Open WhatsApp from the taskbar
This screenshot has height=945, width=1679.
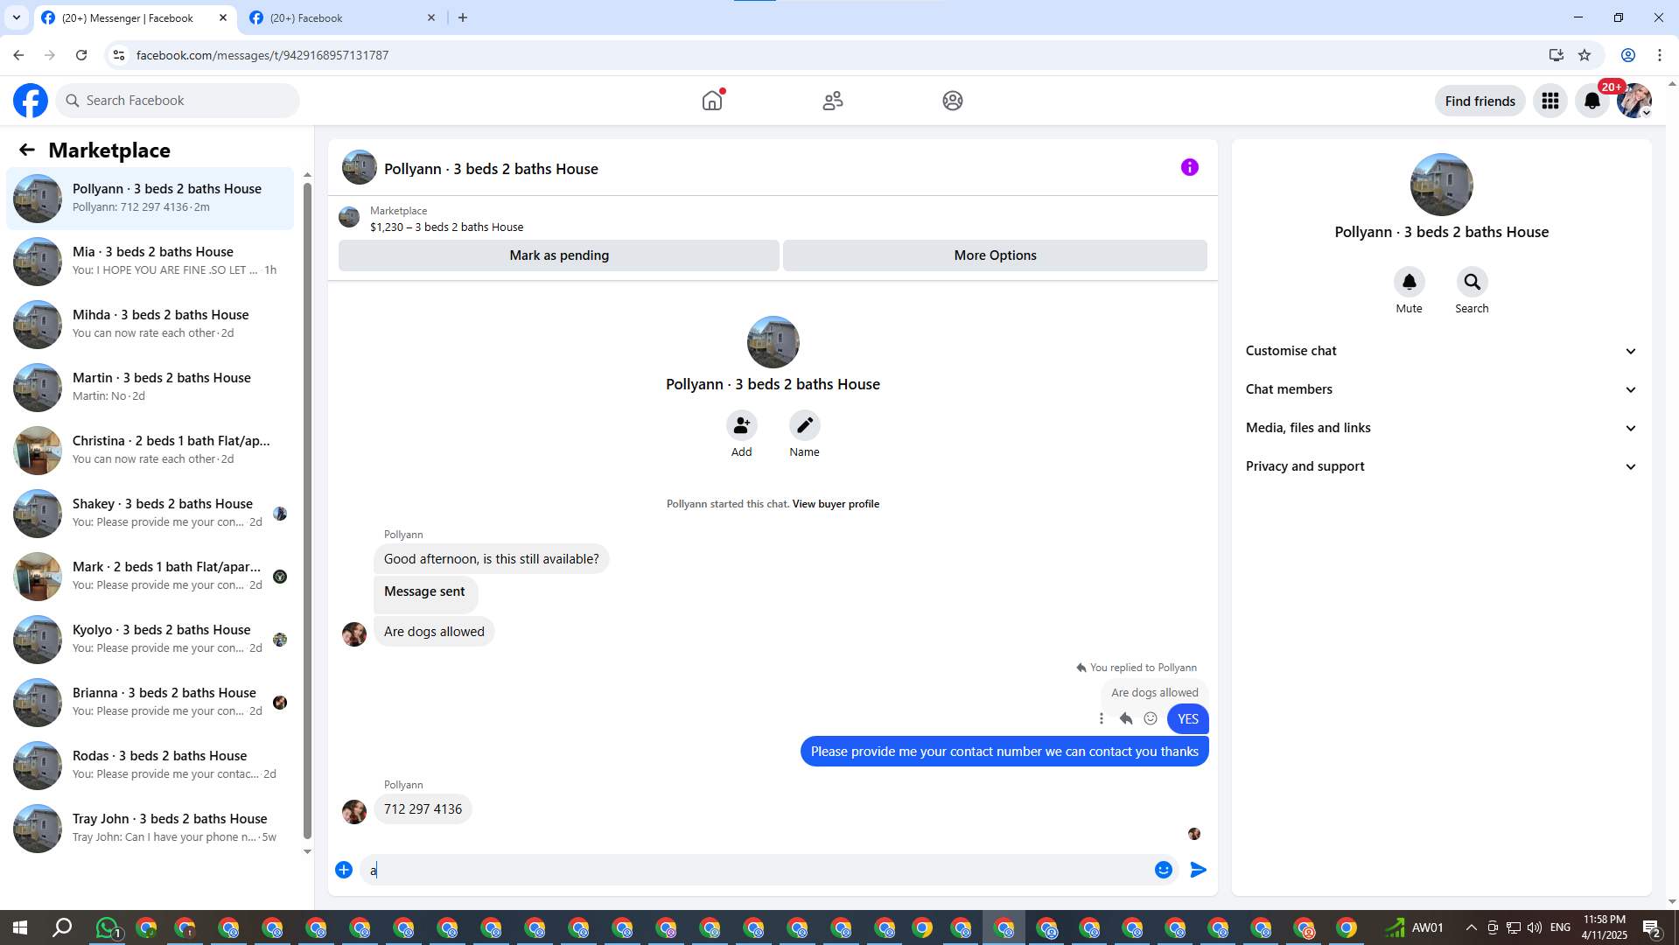tap(107, 927)
